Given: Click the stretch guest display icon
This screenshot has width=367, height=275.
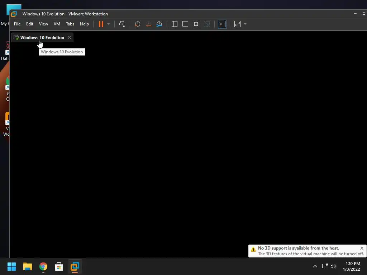Looking at the screenshot, I should (238, 24).
